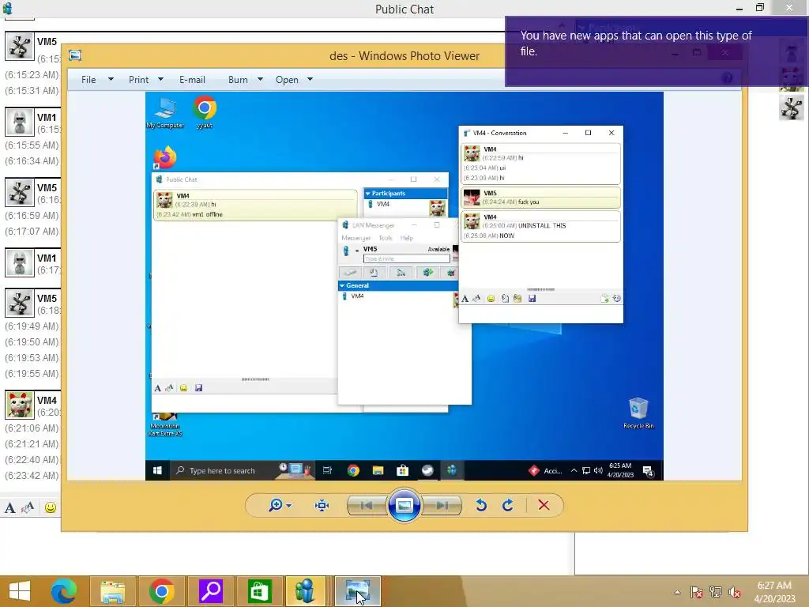This screenshot has width=809, height=607.
Task: Click the Public Chat title bar icon
Action: (x=7, y=8)
